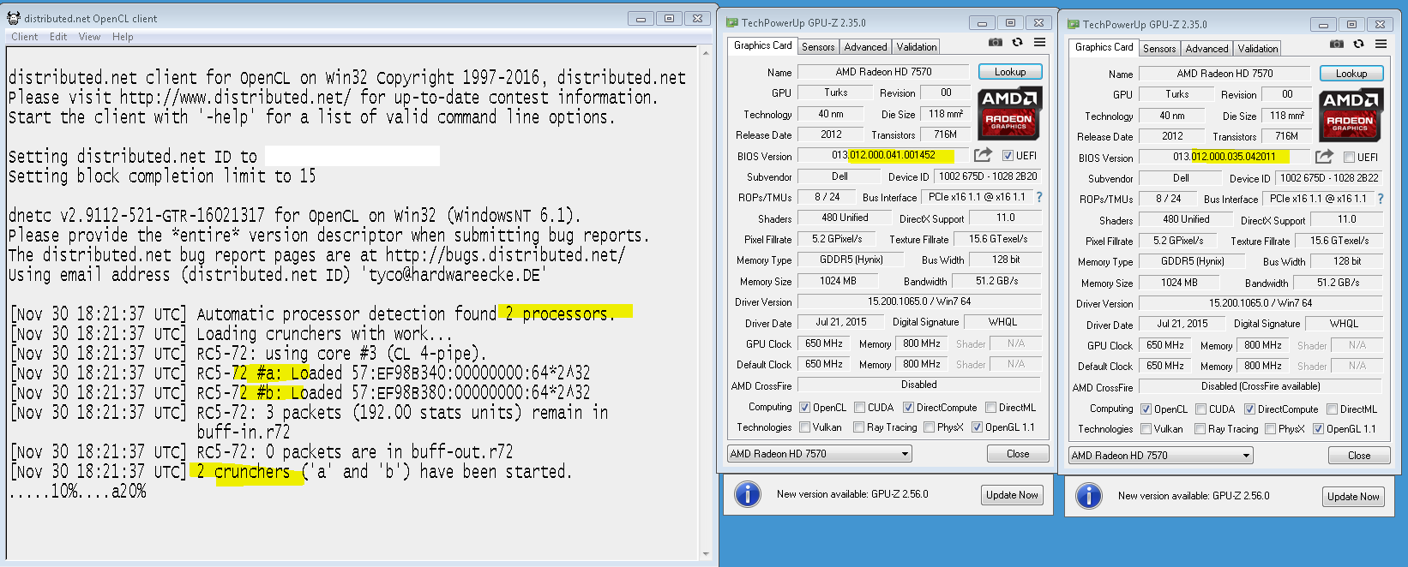The image size is (1408, 567).
Task: Toggle DirectML checkbox in left GPU-Z window
Action: tap(990, 408)
